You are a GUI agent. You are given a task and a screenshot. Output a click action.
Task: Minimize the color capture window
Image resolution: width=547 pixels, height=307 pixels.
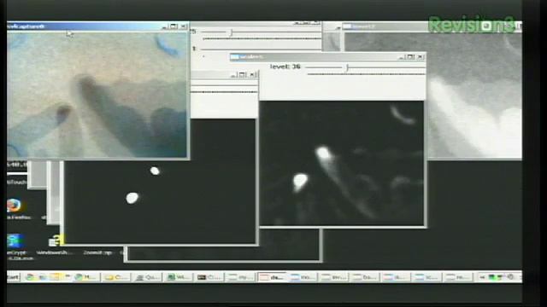165,26
